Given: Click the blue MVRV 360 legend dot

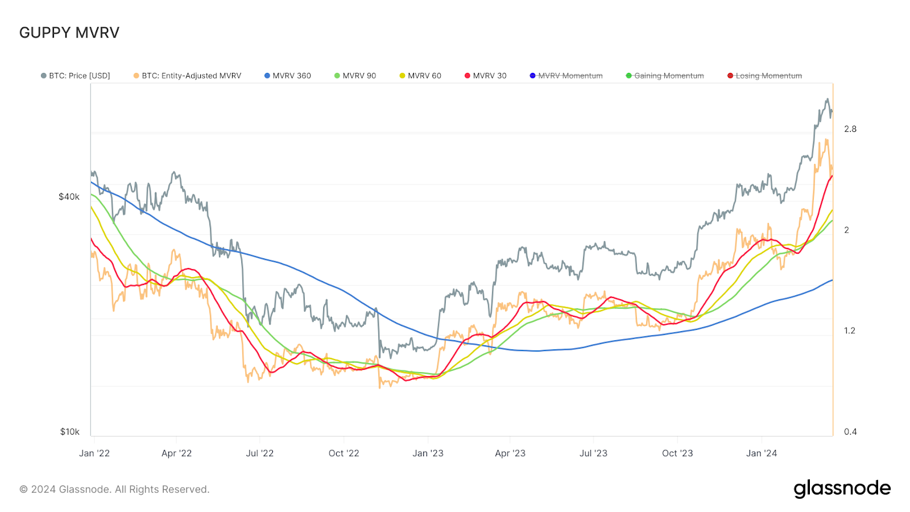Looking at the screenshot, I should point(267,76).
